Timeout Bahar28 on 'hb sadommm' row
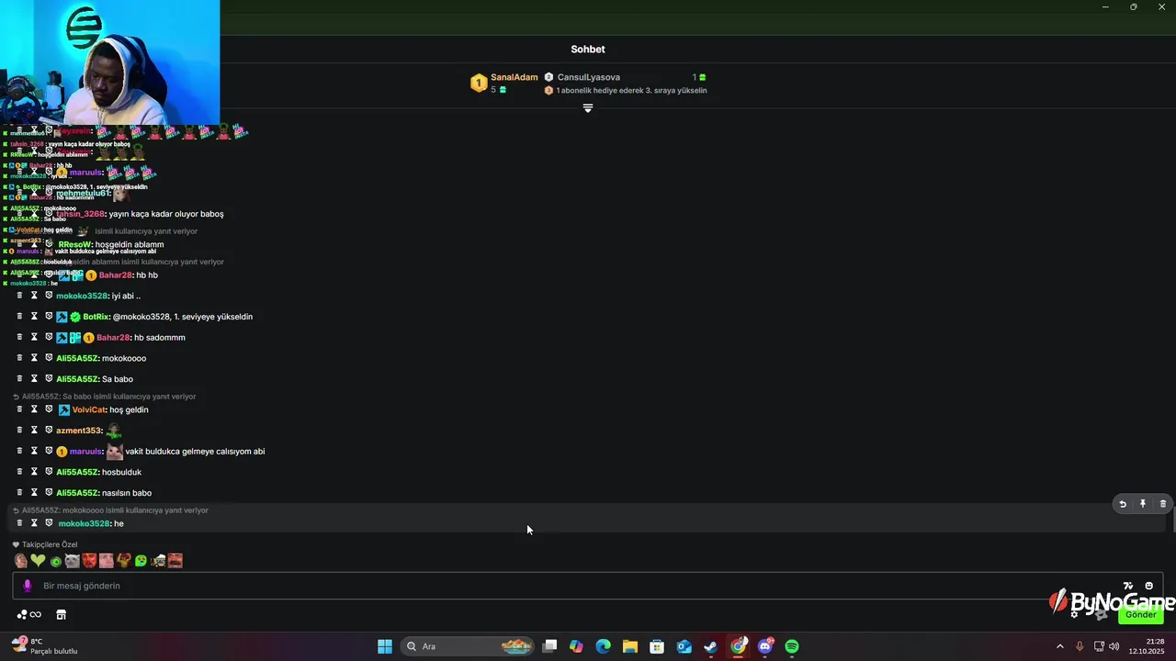Image resolution: width=1176 pixels, height=661 pixels. (34, 337)
